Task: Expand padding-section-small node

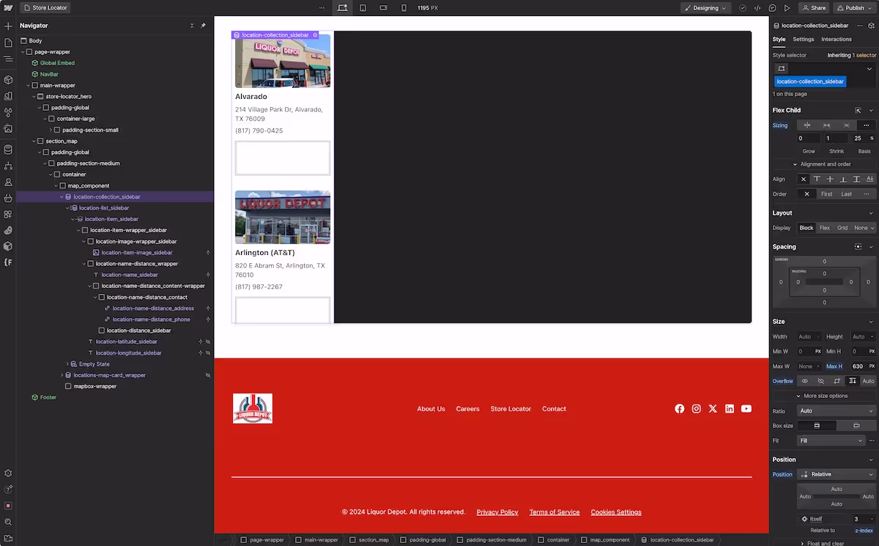Action: tap(51, 130)
